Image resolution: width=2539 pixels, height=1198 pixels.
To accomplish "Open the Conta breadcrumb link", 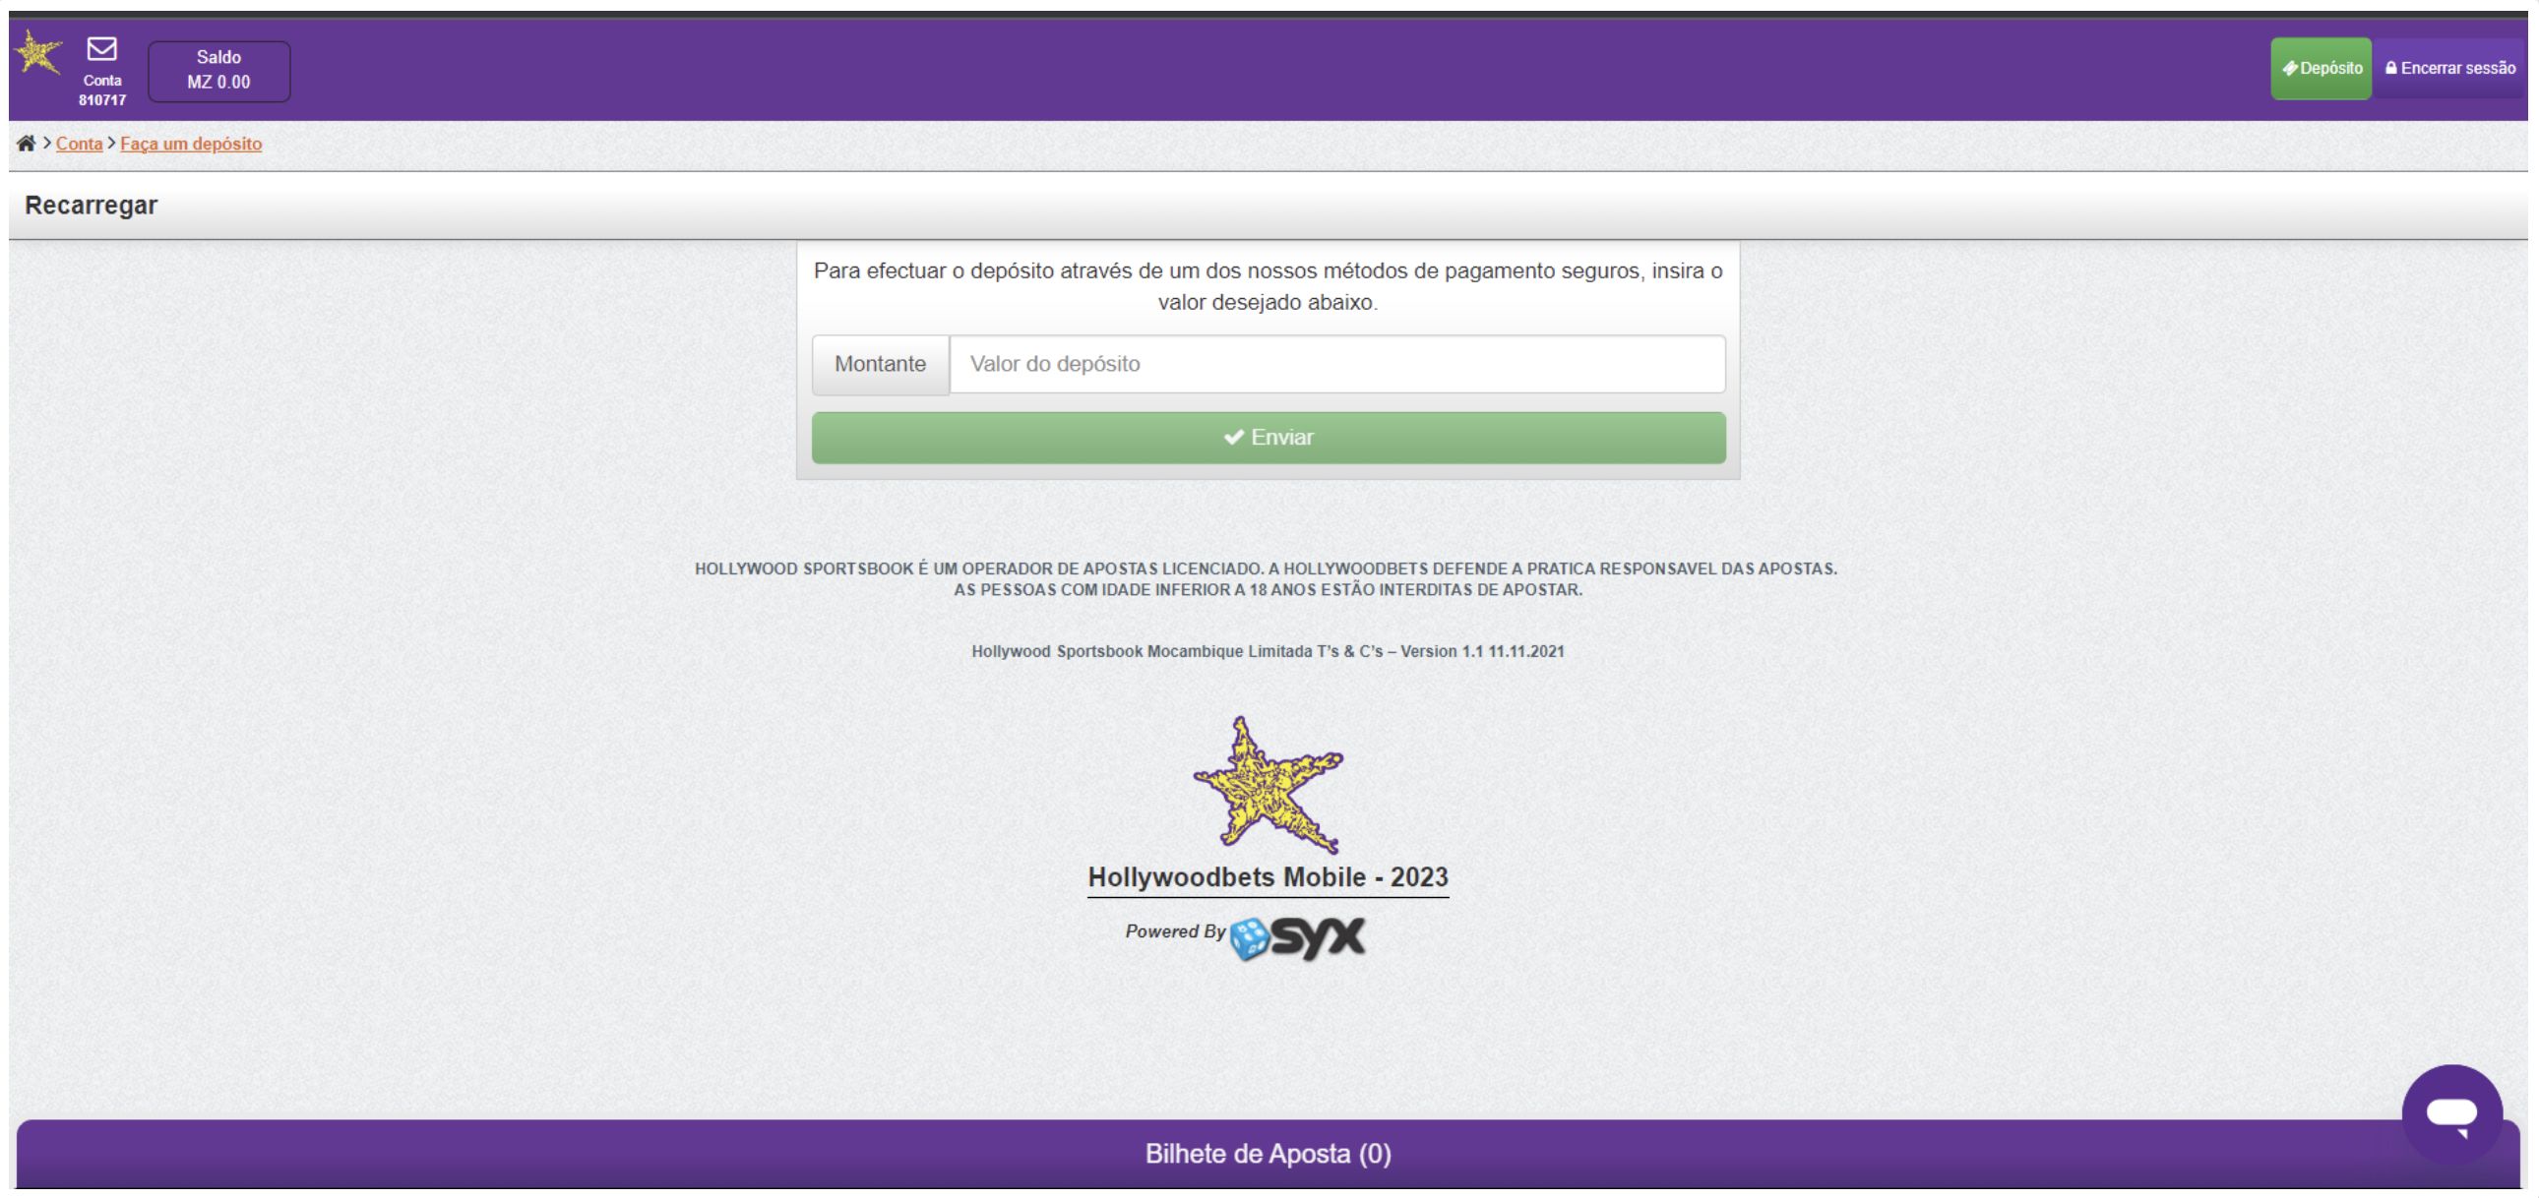I will click(x=79, y=144).
